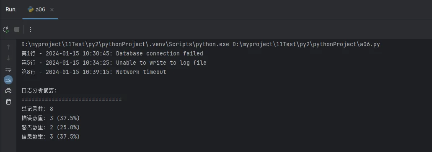Screen dimensions: 432x152
Task: Click the 'Database connection failed' output line
Action: pyautogui.click(x=112, y=53)
